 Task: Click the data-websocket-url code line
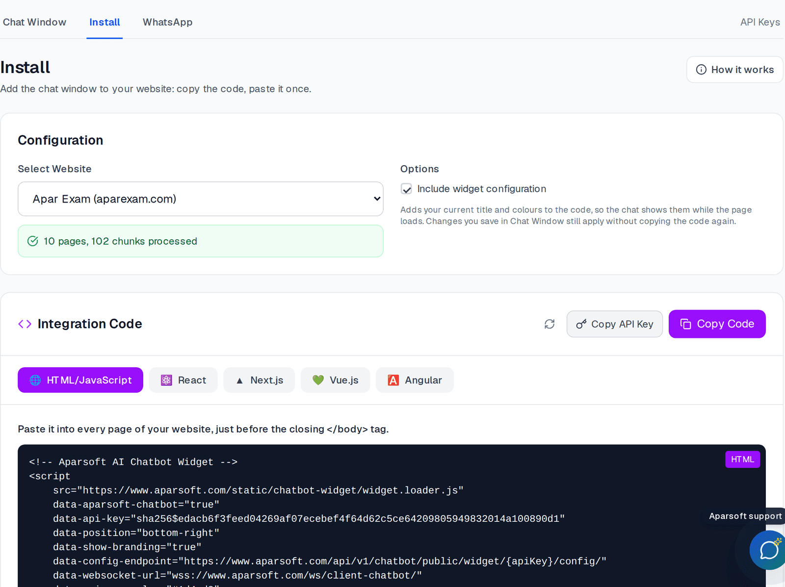pyautogui.click(x=237, y=575)
